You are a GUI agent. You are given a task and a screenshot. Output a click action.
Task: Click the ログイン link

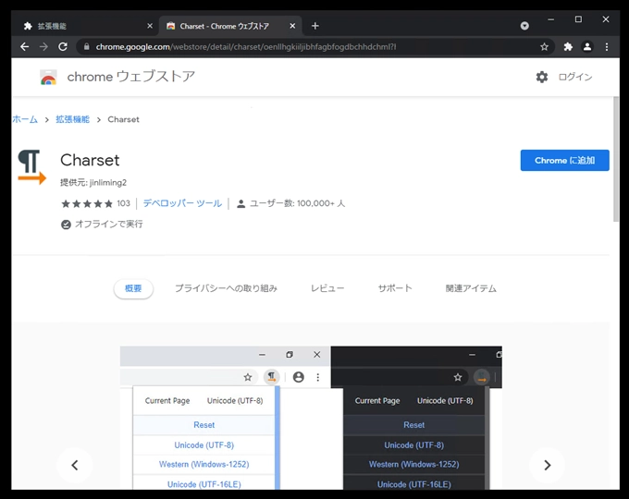575,77
